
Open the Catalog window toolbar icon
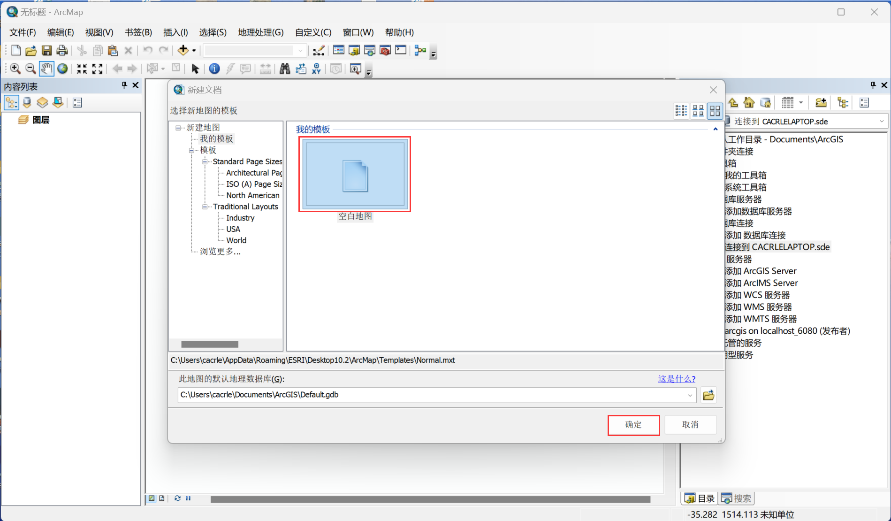(354, 50)
